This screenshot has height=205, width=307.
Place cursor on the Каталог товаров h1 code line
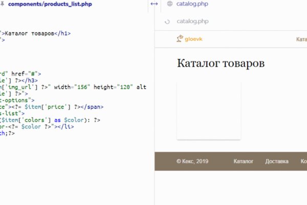(x=36, y=33)
